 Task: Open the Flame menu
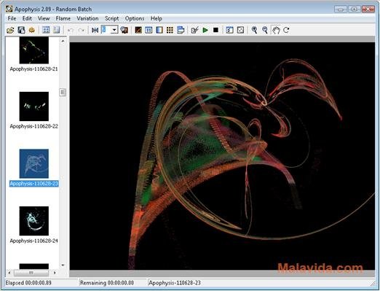(x=63, y=18)
